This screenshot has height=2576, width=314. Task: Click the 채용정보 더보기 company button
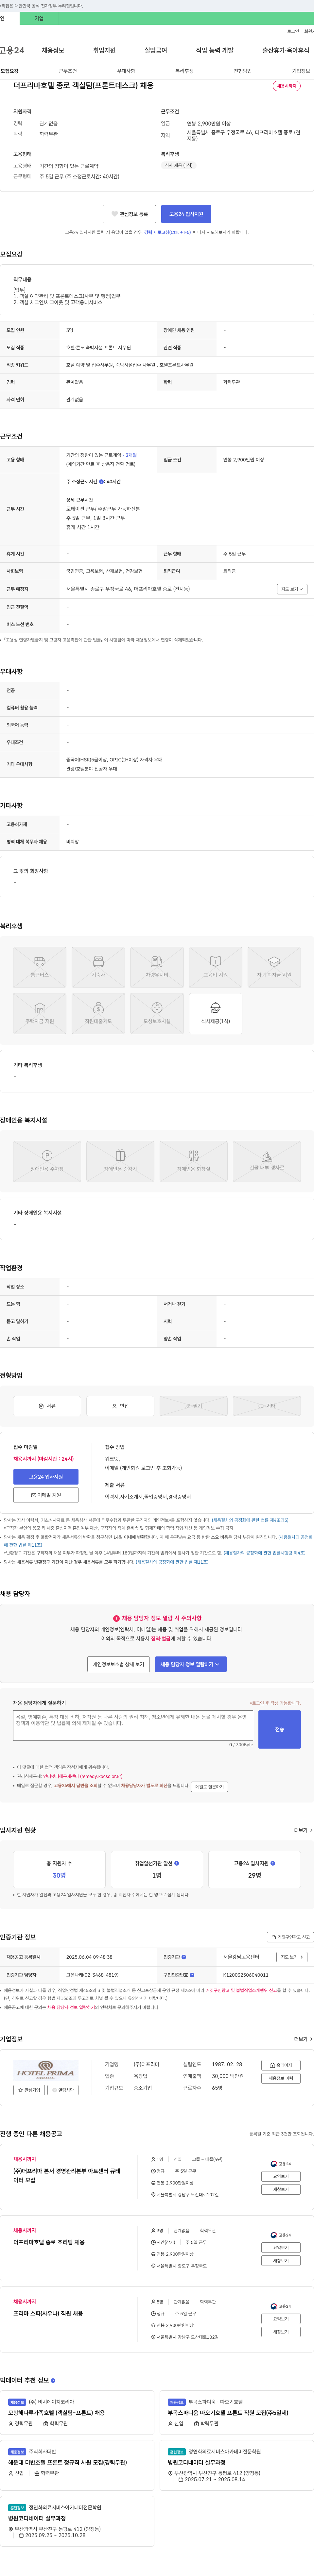pos(281,2078)
